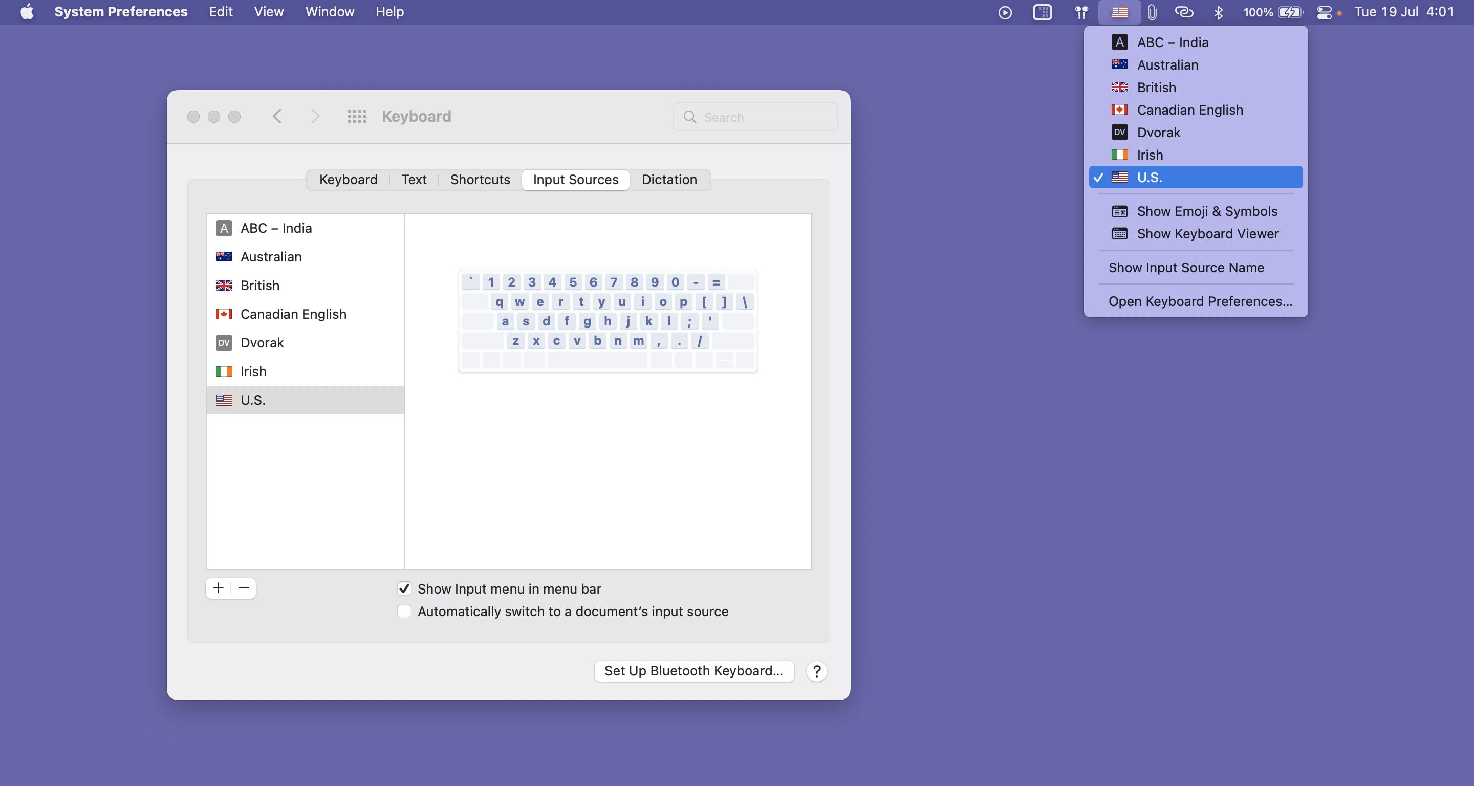
Task: Open the Bluetooth menu in the menu bar
Action: (x=1218, y=11)
